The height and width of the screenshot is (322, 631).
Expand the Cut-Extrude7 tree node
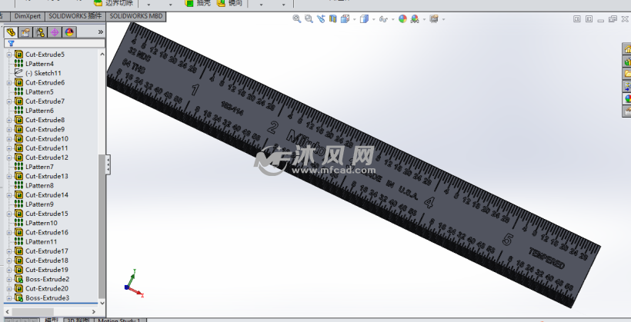tap(9, 101)
